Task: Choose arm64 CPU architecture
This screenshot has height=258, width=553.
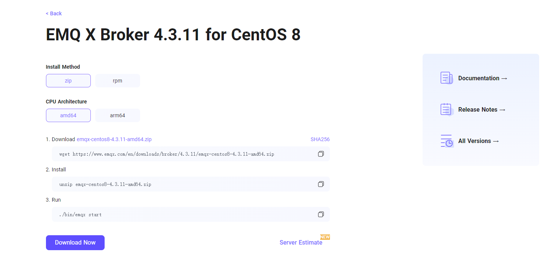Action: point(117,115)
